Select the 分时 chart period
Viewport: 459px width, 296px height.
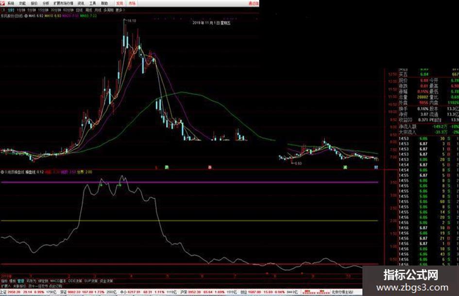tap(11, 10)
